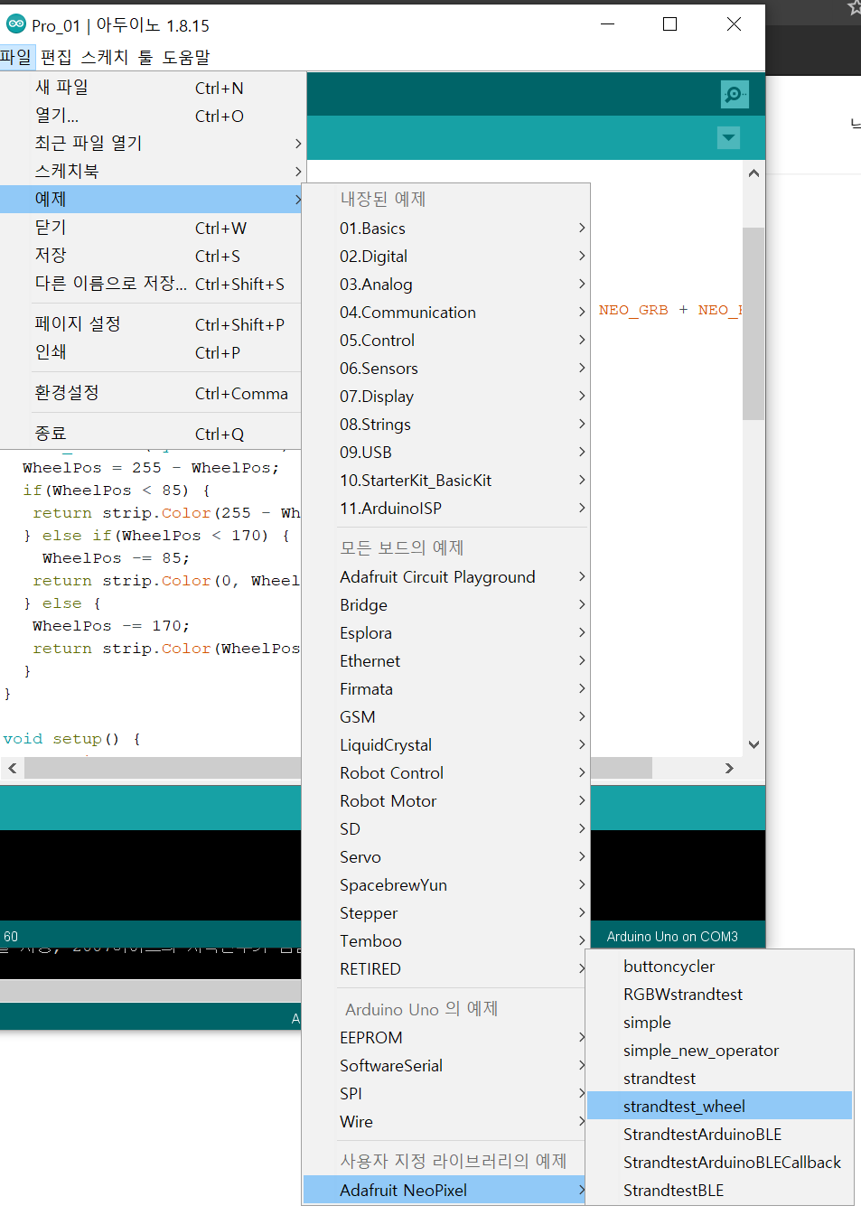Click editor vertical scrollbar down arrow
861x1215 pixels.
(x=753, y=744)
